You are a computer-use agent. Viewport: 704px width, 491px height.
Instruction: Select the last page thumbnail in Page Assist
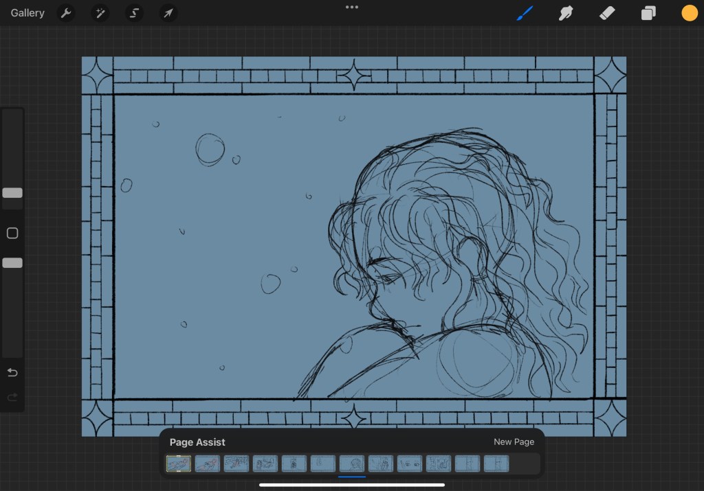(x=496, y=464)
